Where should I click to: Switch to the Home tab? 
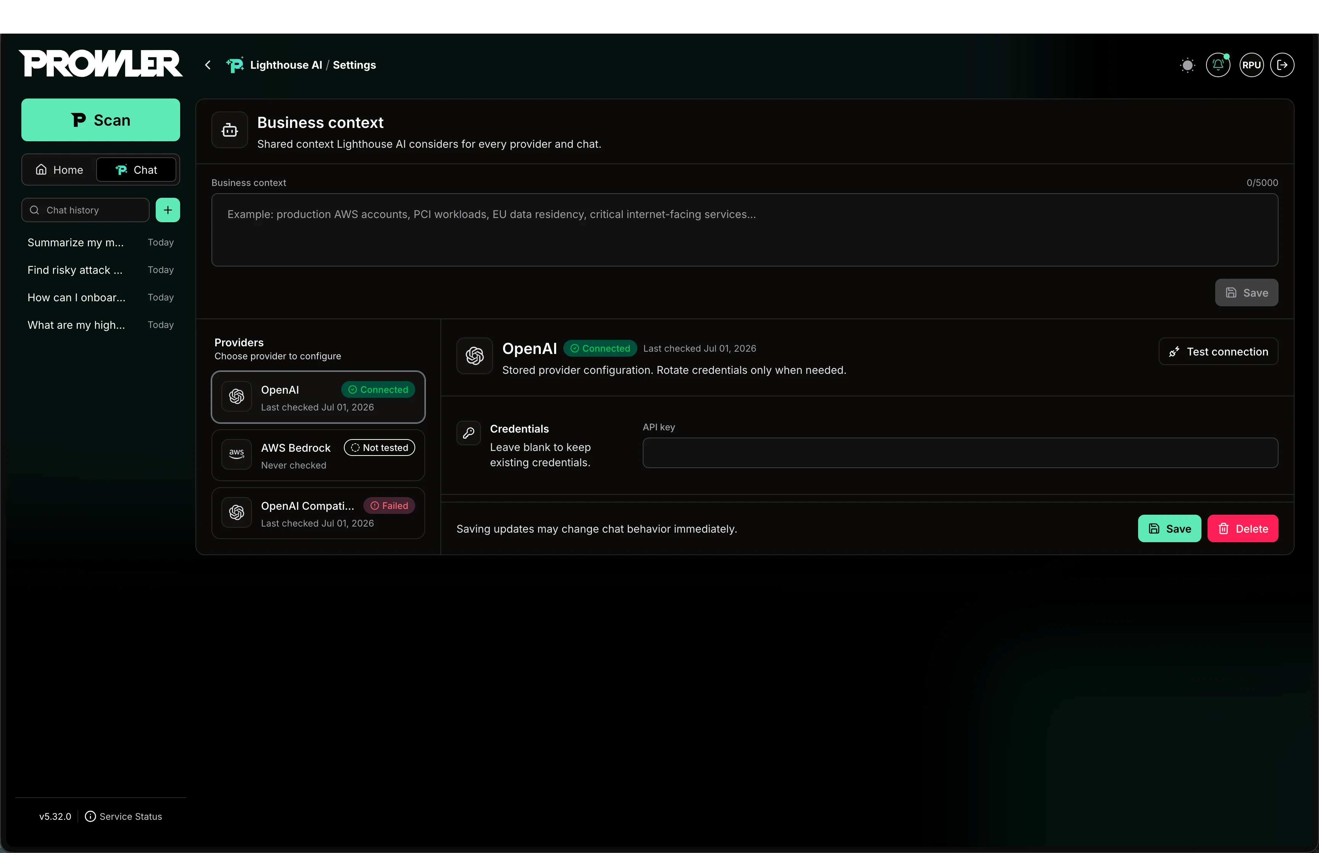59,170
